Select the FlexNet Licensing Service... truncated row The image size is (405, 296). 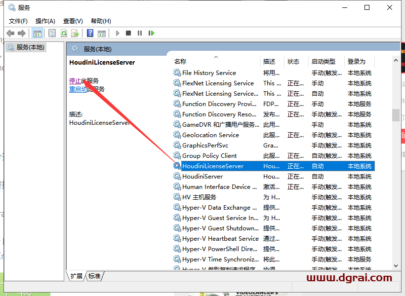(x=274, y=93)
